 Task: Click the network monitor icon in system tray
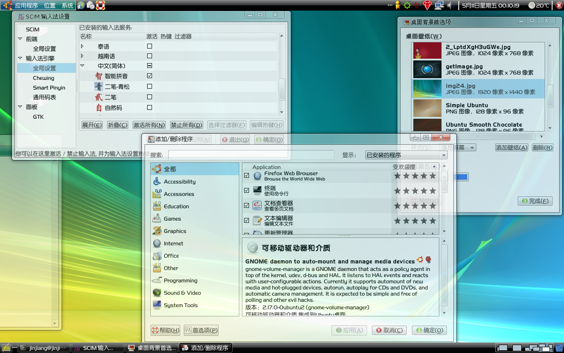pyautogui.click(x=439, y=5)
